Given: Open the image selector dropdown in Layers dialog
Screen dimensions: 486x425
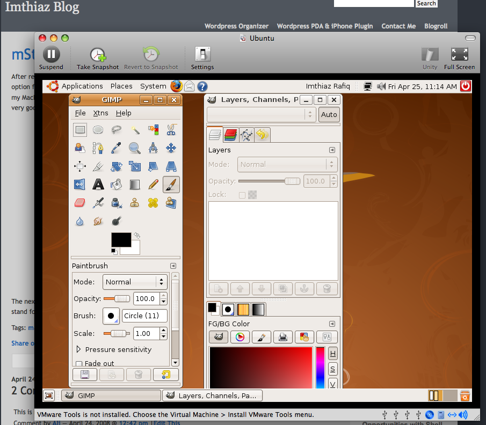Looking at the screenshot, I should (262, 115).
